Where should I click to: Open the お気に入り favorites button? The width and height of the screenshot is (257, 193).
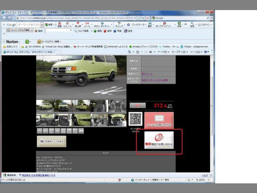(10, 47)
